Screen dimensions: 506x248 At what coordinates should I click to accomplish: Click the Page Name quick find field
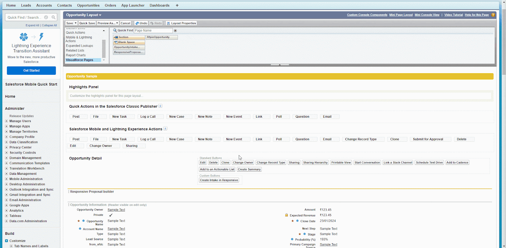[153, 31]
